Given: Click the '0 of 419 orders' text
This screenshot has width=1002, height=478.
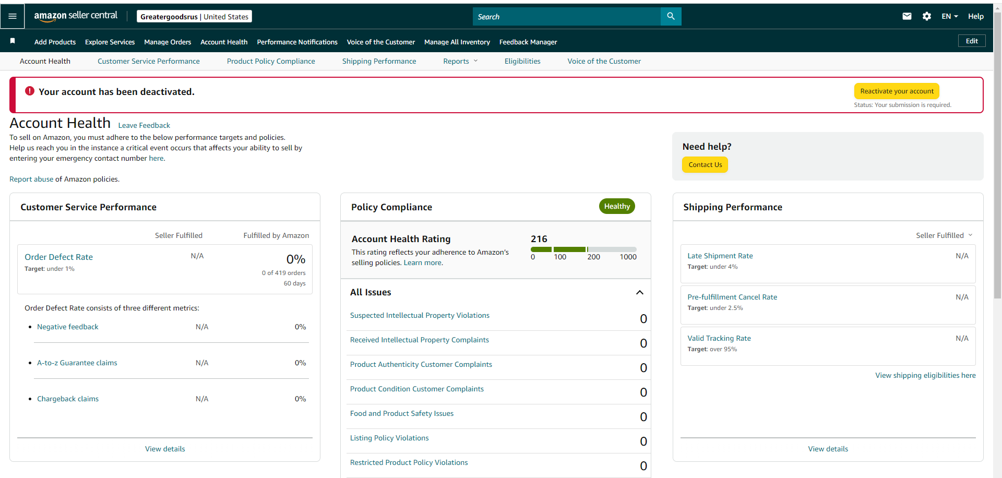Looking at the screenshot, I should click(x=283, y=273).
